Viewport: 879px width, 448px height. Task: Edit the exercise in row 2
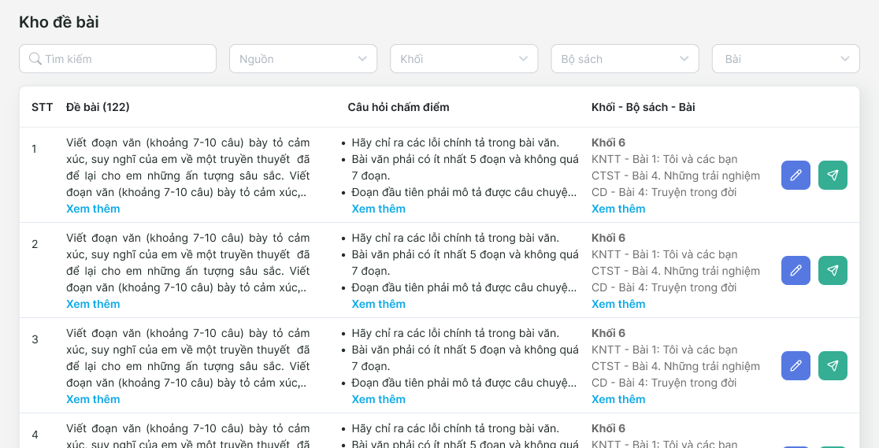796,270
